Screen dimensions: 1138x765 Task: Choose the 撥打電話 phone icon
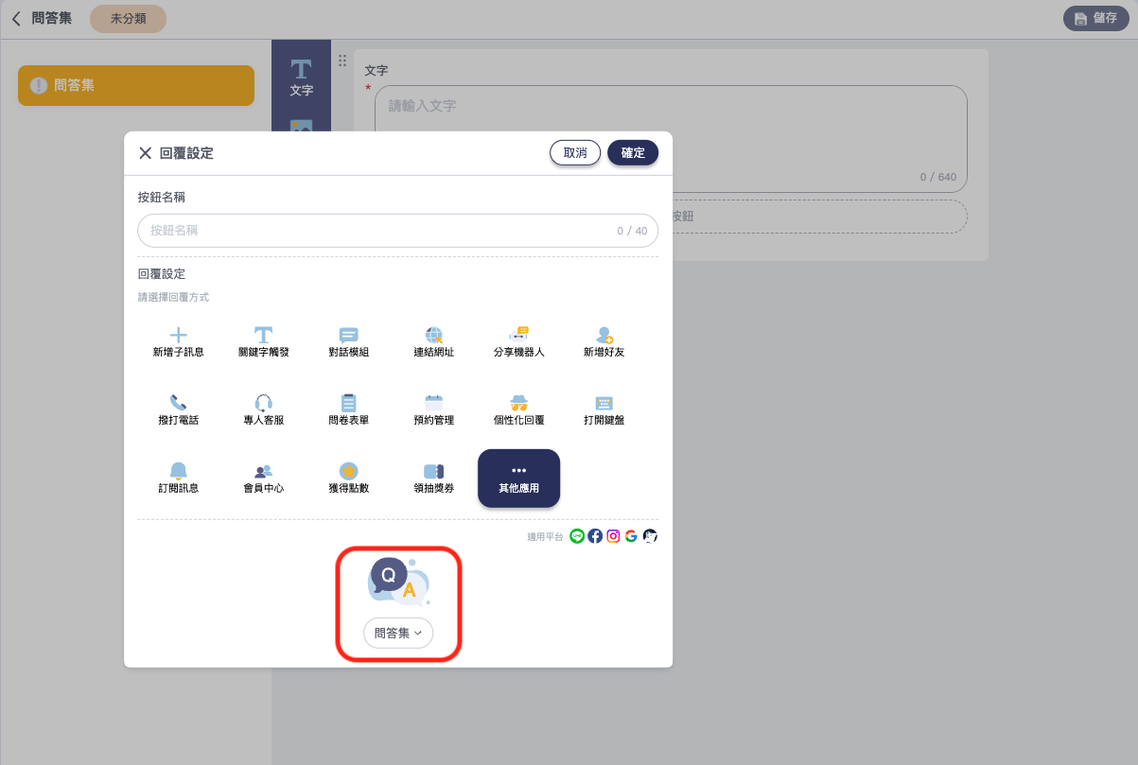[178, 404]
